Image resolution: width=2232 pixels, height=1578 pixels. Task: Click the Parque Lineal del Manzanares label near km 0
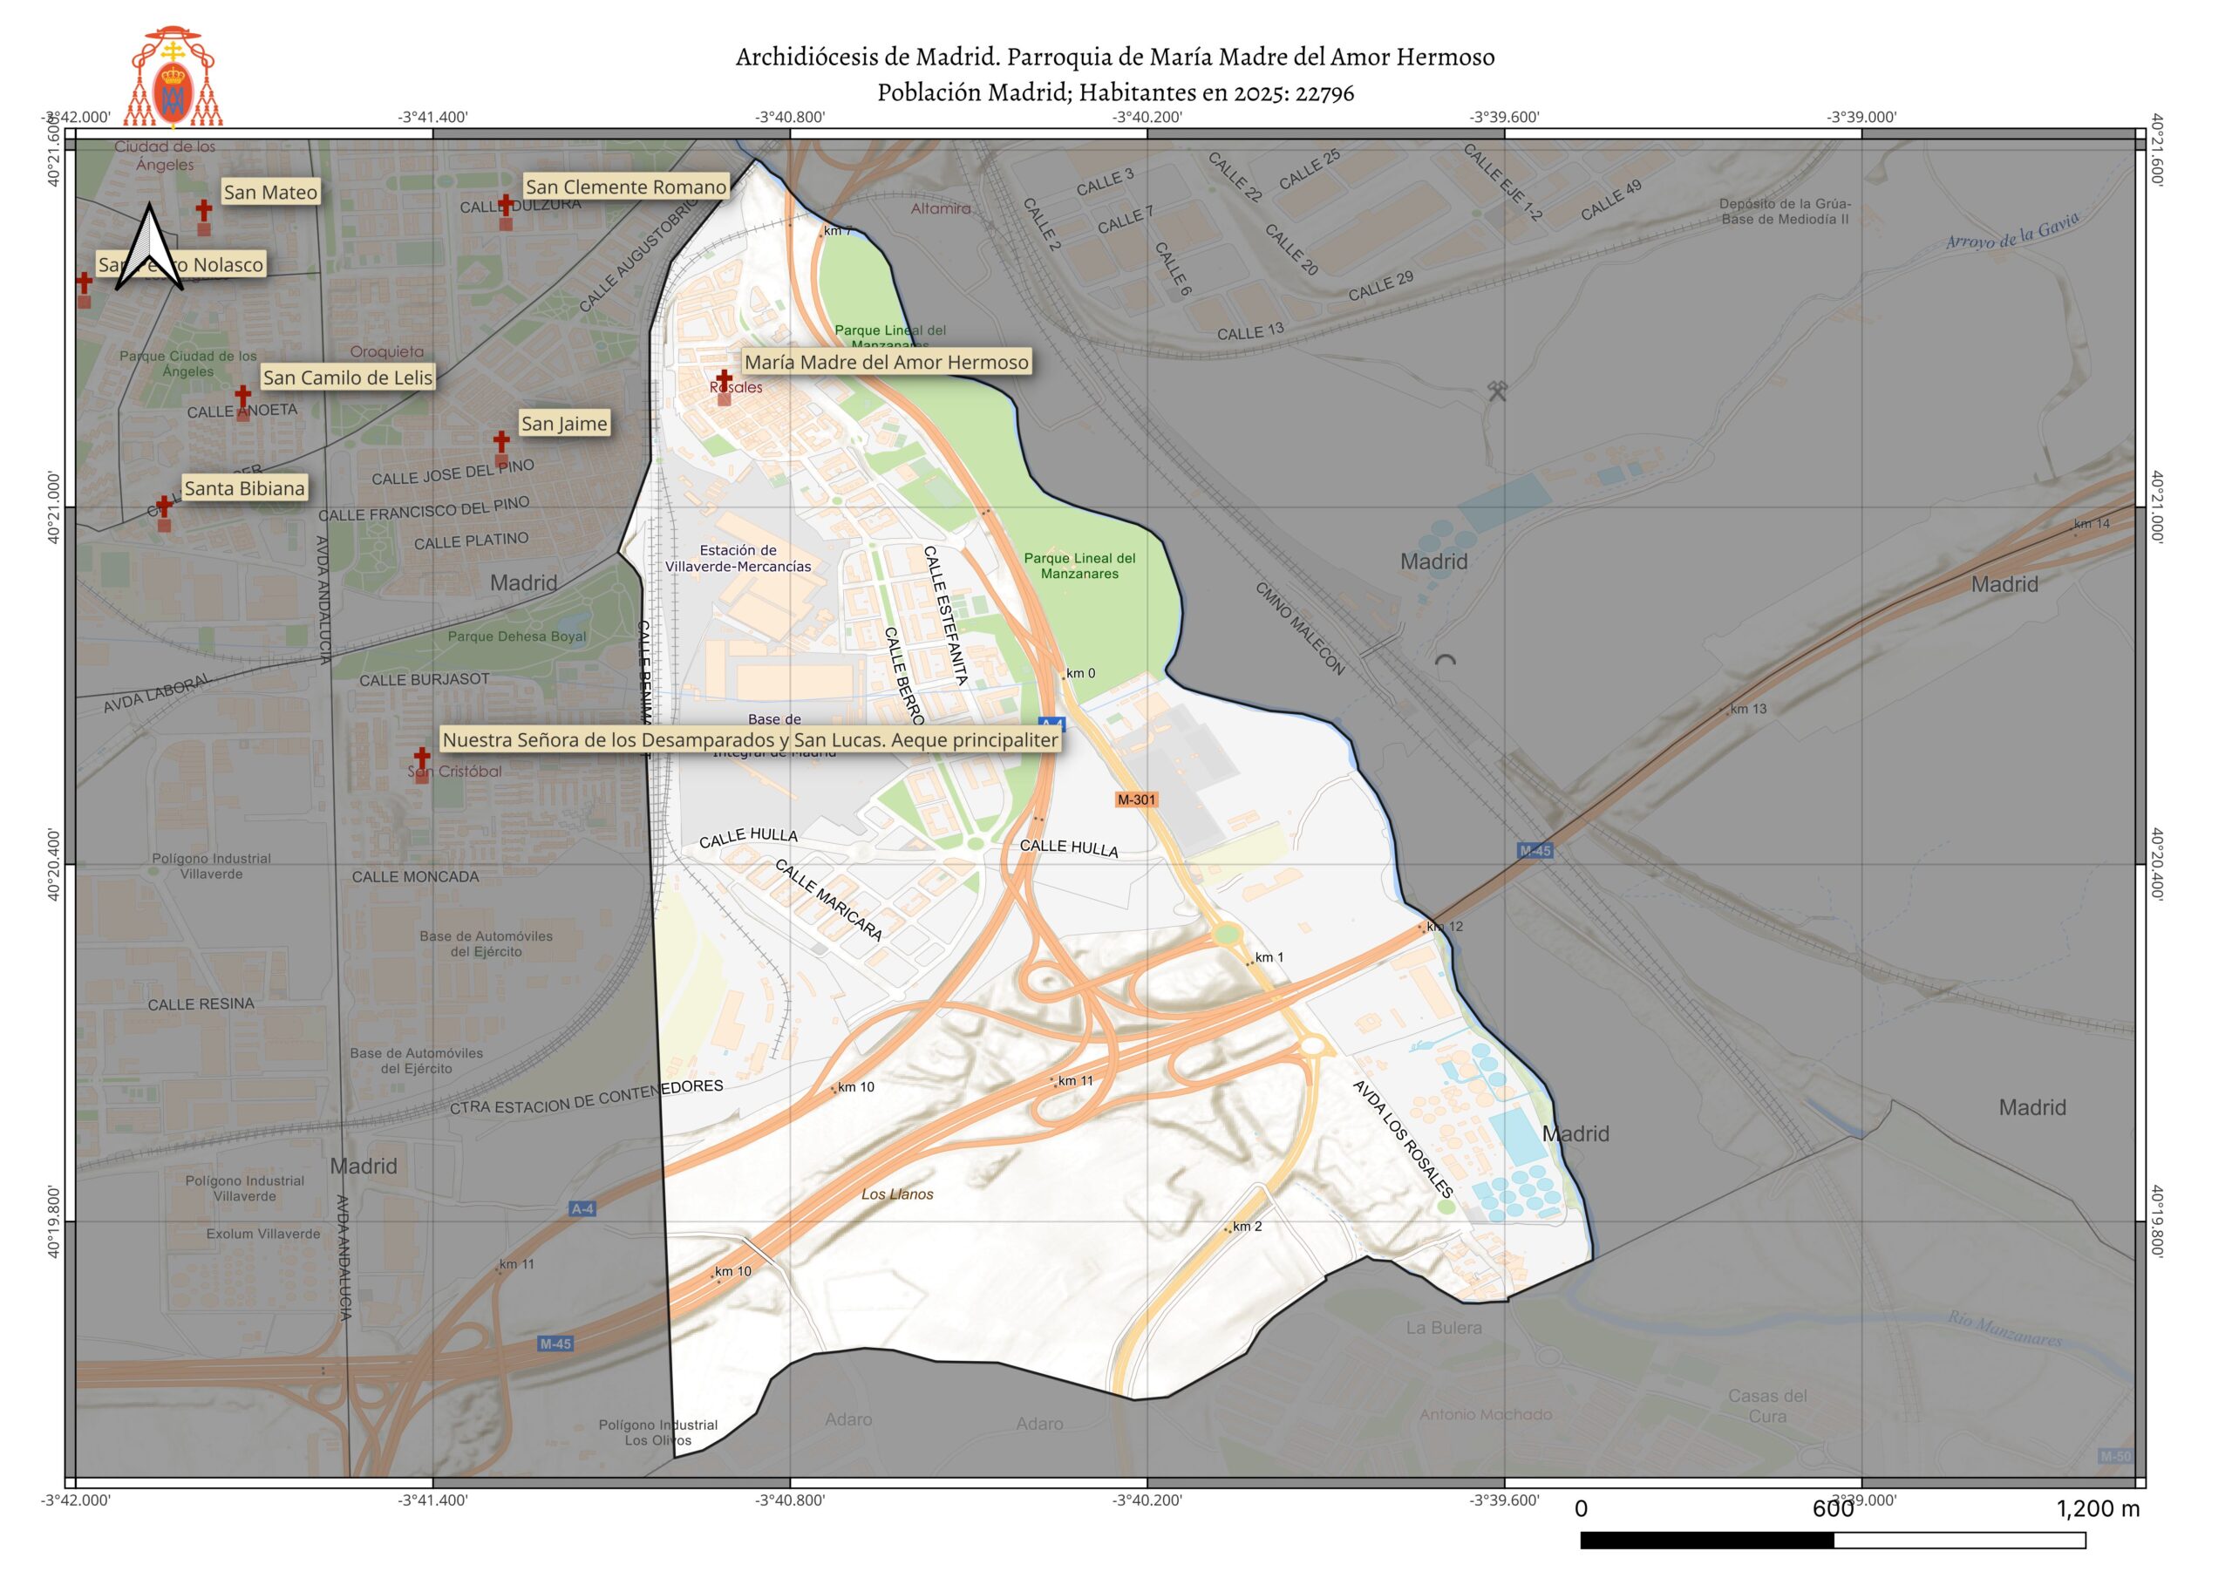tap(1079, 566)
